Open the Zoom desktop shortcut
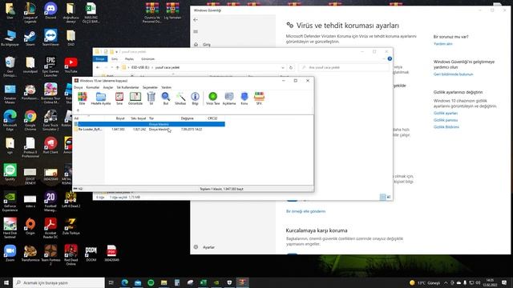The image size is (513, 288). [x=10, y=254]
